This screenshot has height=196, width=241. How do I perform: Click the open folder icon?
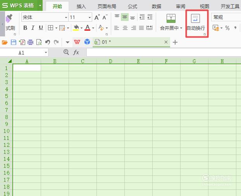[x=5, y=42]
